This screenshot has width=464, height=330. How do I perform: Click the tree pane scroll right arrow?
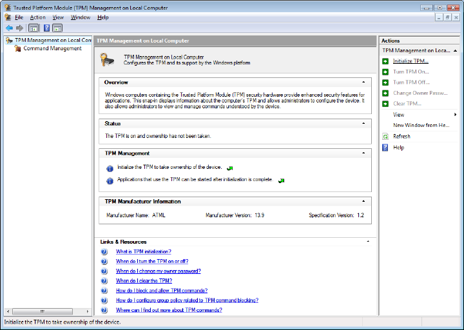[x=88, y=311]
